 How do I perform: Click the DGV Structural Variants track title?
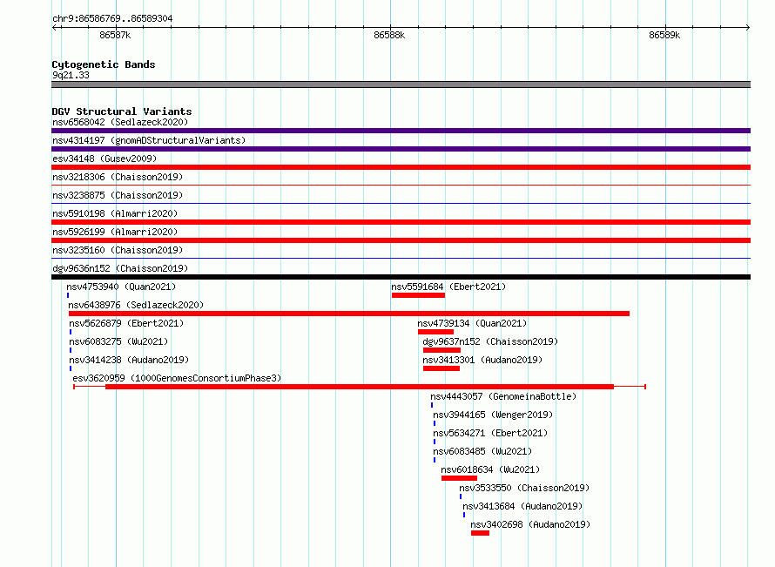click(x=122, y=111)
